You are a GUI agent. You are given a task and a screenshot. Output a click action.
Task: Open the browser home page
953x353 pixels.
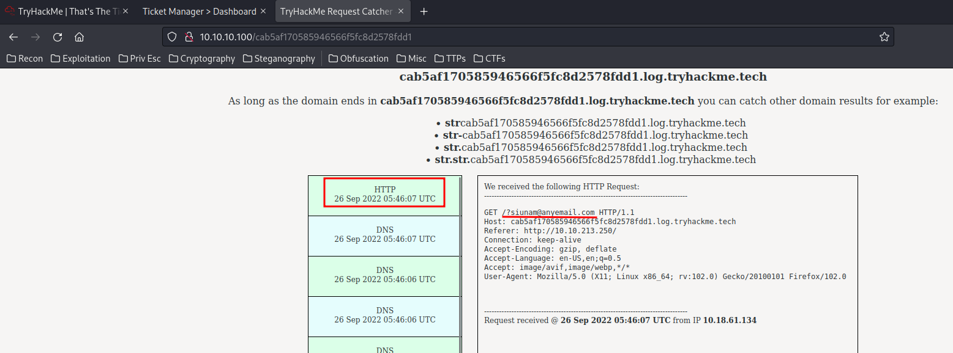79,37
